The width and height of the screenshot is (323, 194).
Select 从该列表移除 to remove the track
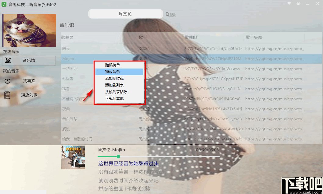[112, 93]
